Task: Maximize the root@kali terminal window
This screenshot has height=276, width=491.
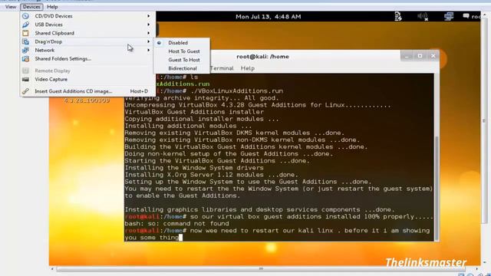Action: point(420,56)
